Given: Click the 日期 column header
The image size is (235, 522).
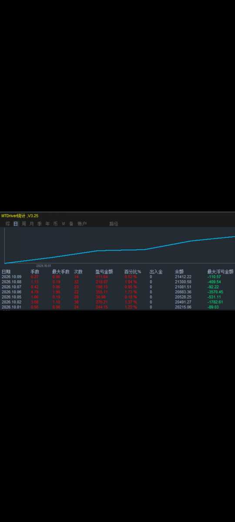Looking at the screenshot, I should tap(6, 271).
